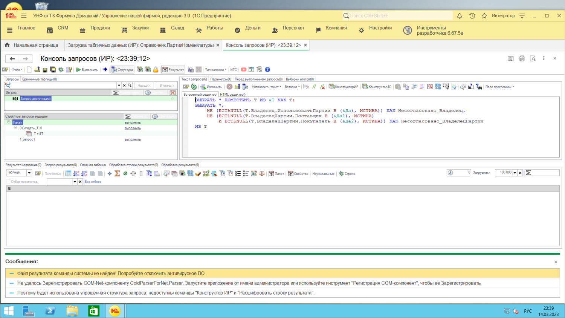
Task: Click the lock icon in the main toolbar
Action: [x=156, y=70]
